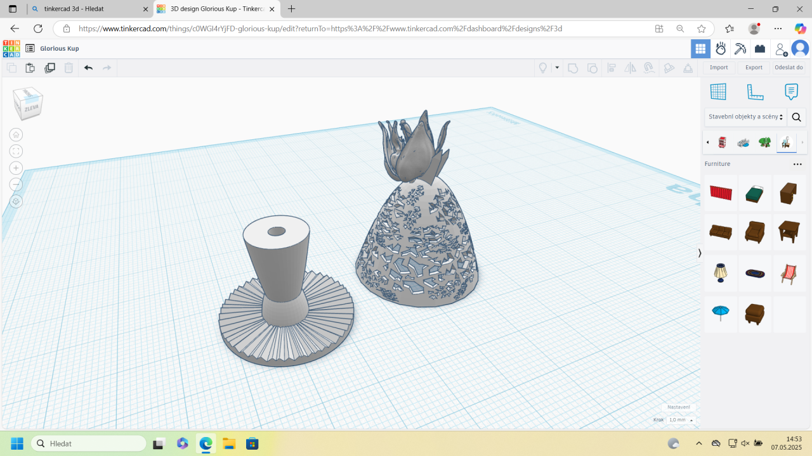Screen dimensions: 812x456
Task: Click the taskbar Hledat search box
Action: [88, 443]
